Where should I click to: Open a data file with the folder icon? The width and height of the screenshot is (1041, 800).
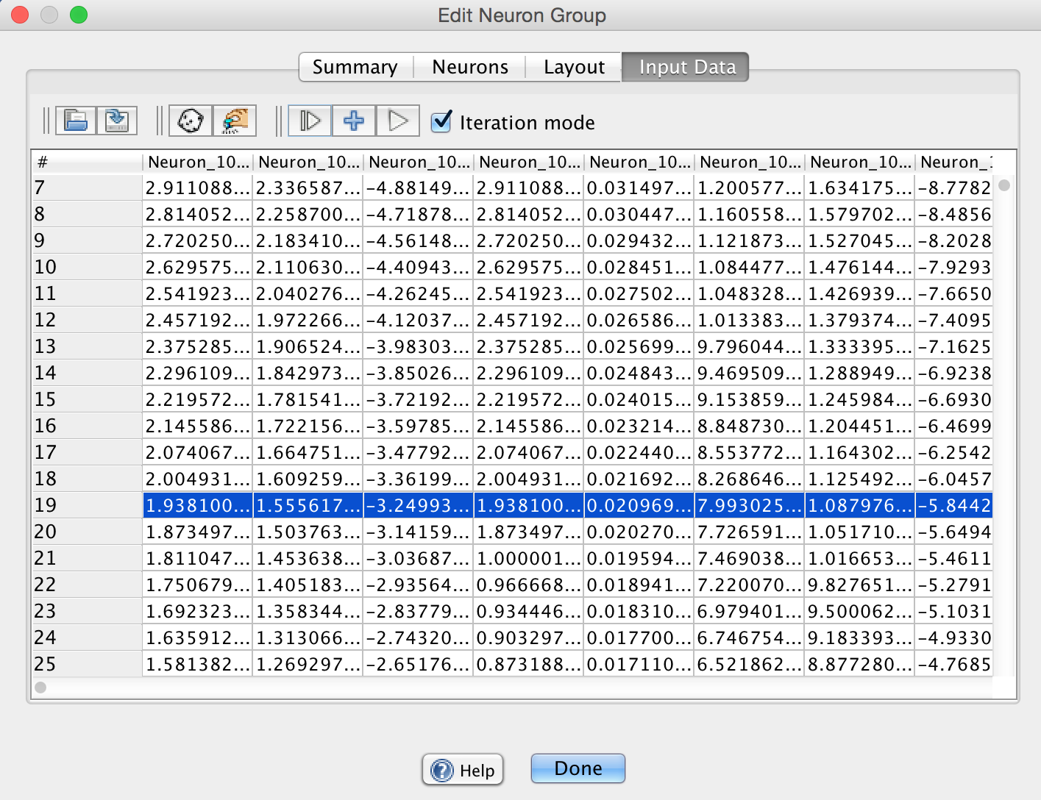pyautogui.click(x=76, y=121)
